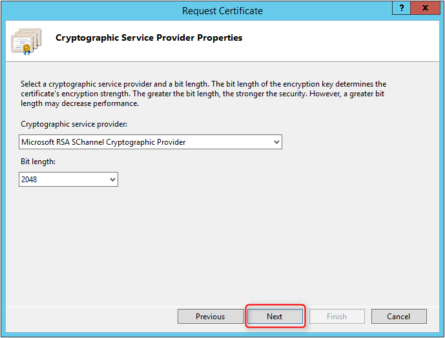The height and width of the screenshot is (338, 445).
Task: Click the Cryptographic Service Provider Properties heading
Action: click(x=149, y=37)
